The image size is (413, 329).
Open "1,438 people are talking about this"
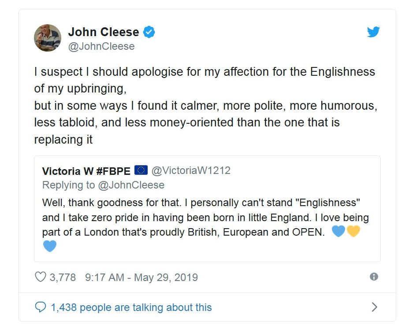click(x=131, y=307)
